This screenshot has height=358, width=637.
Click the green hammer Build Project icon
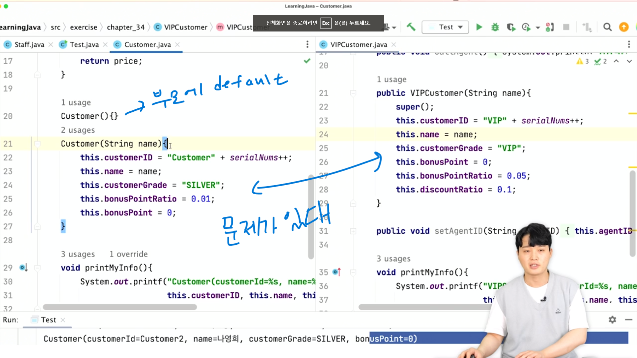point(411,27)
